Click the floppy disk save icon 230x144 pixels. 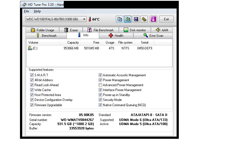[136, 19]
